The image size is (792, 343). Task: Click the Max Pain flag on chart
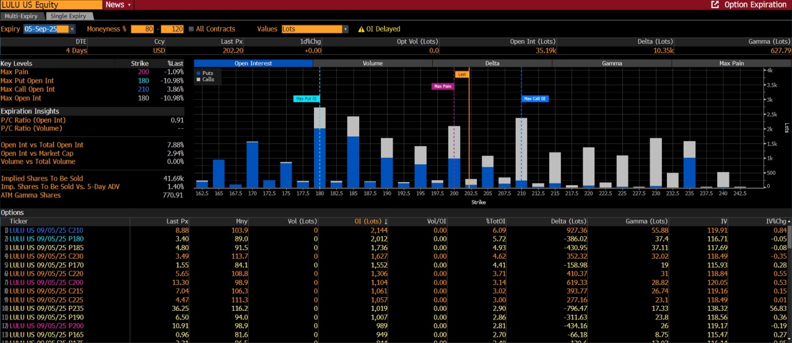[442, 87]
